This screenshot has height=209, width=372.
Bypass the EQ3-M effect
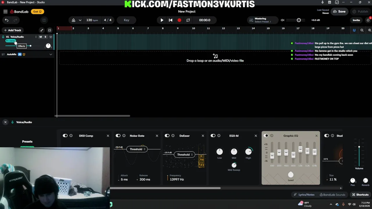pyautogui.click(x=213, y=136)
